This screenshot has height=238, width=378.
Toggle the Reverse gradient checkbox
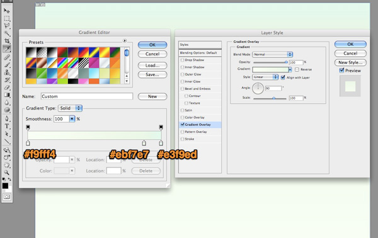click(297, 69)
